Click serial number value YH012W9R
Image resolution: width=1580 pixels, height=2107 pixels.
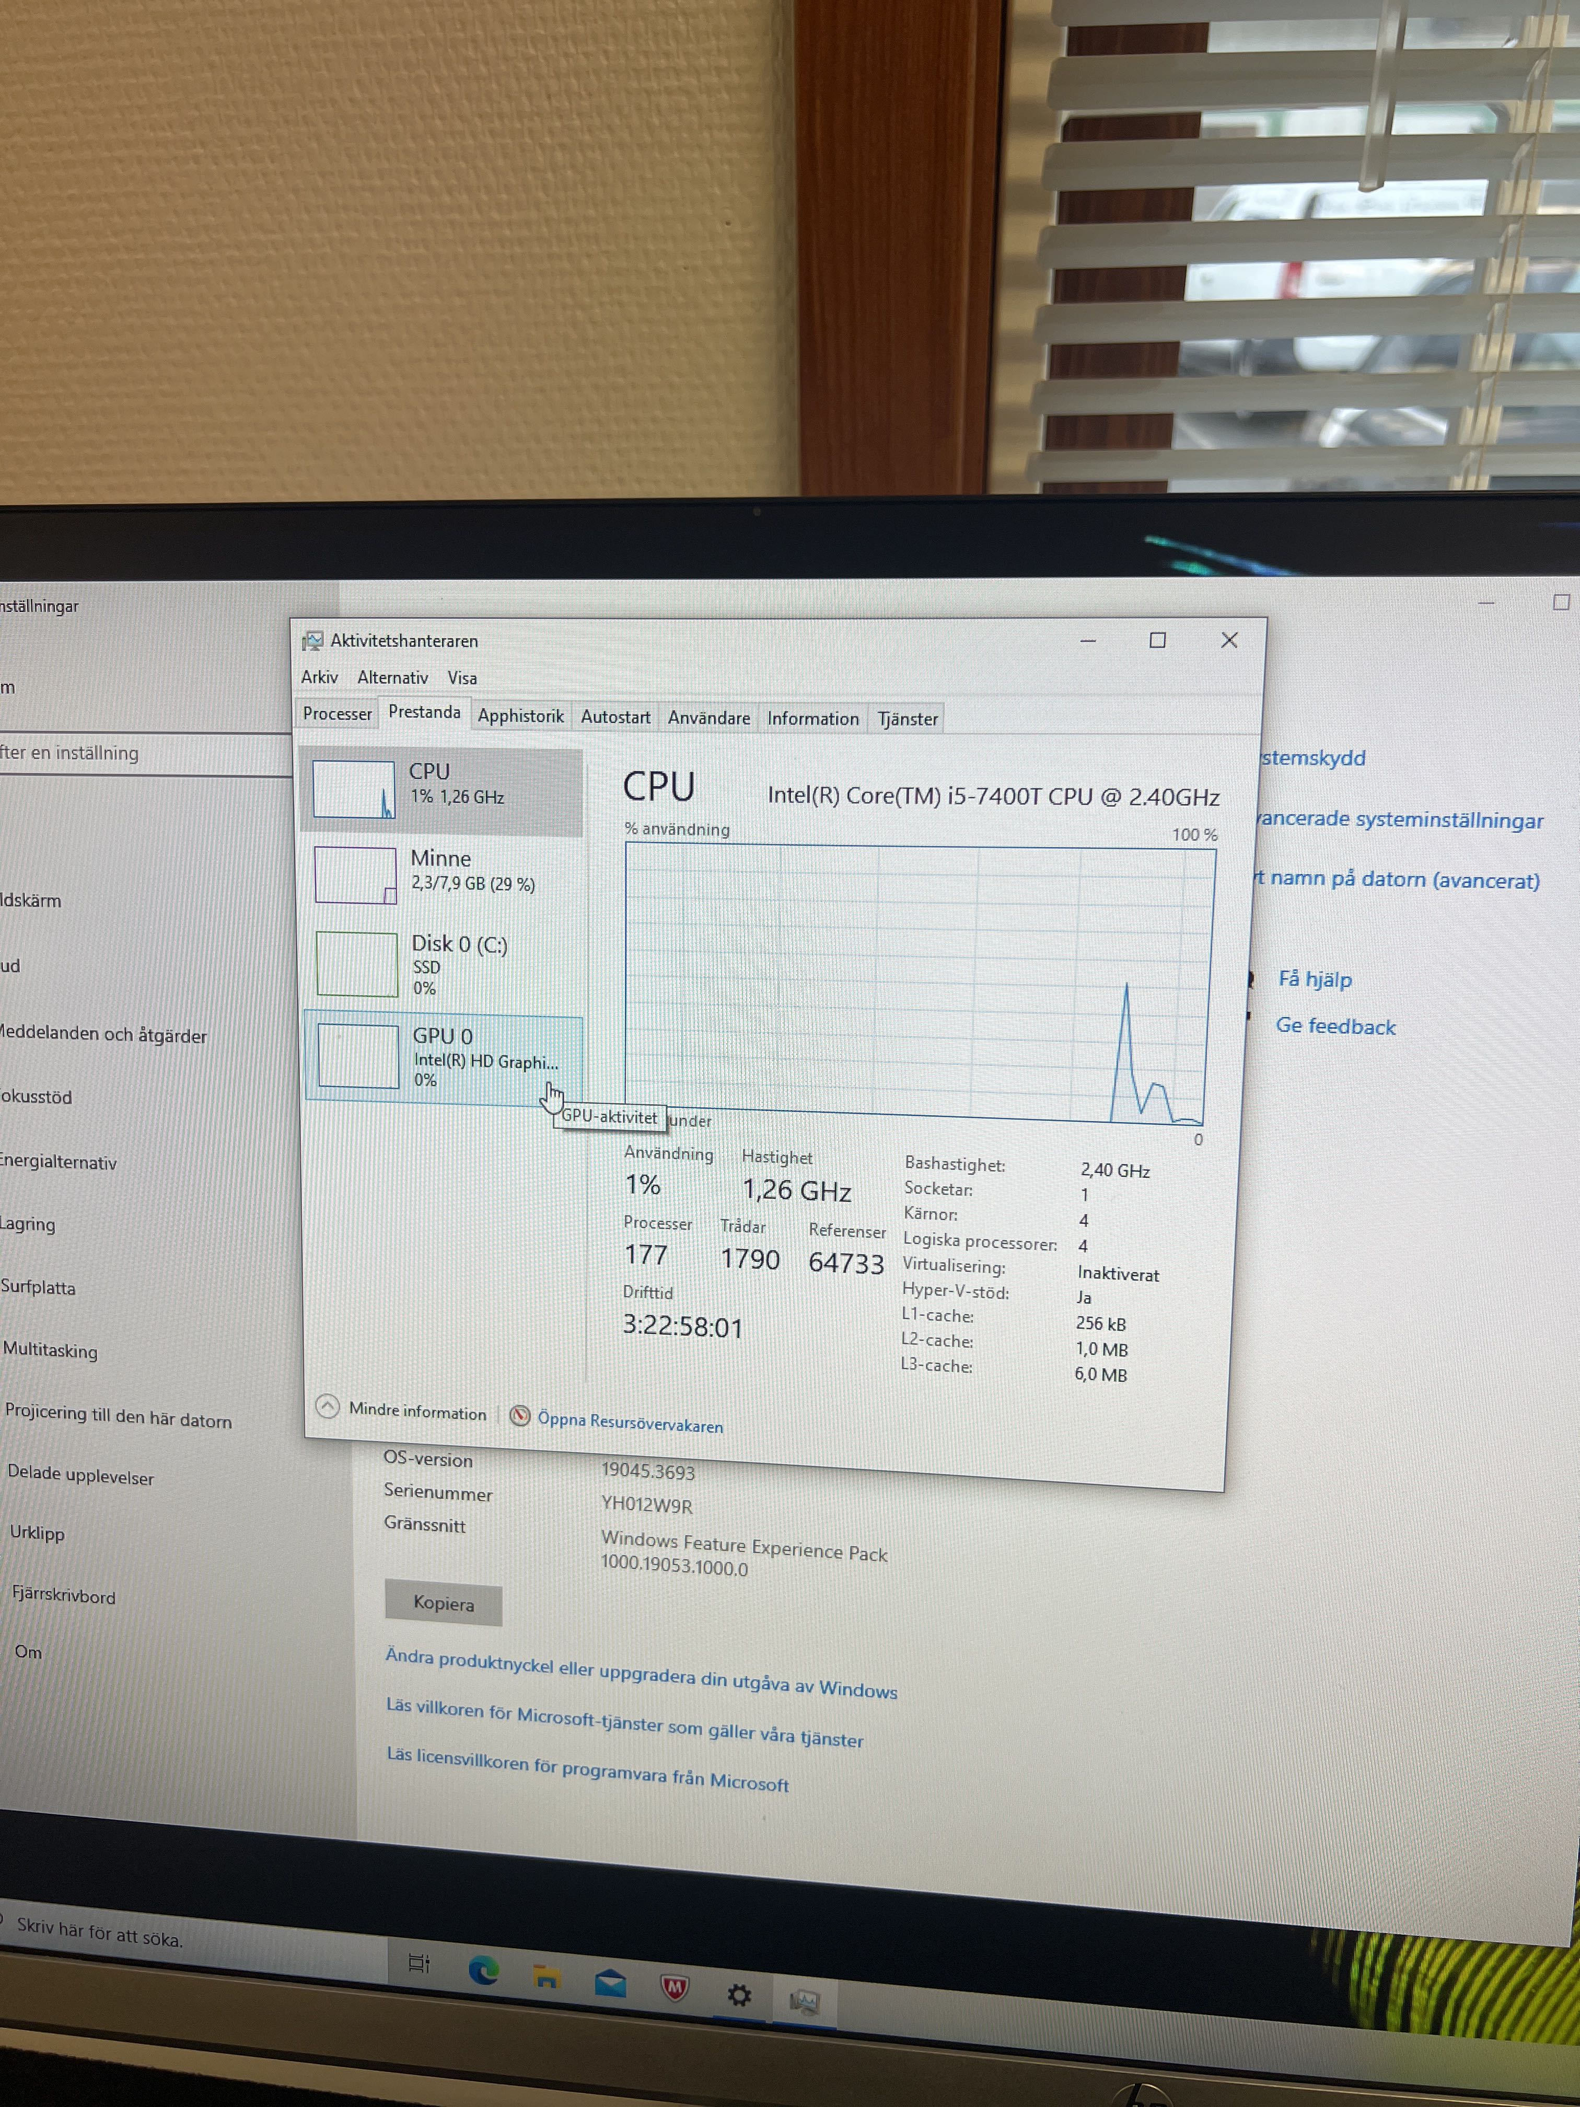click(647, 1504)
